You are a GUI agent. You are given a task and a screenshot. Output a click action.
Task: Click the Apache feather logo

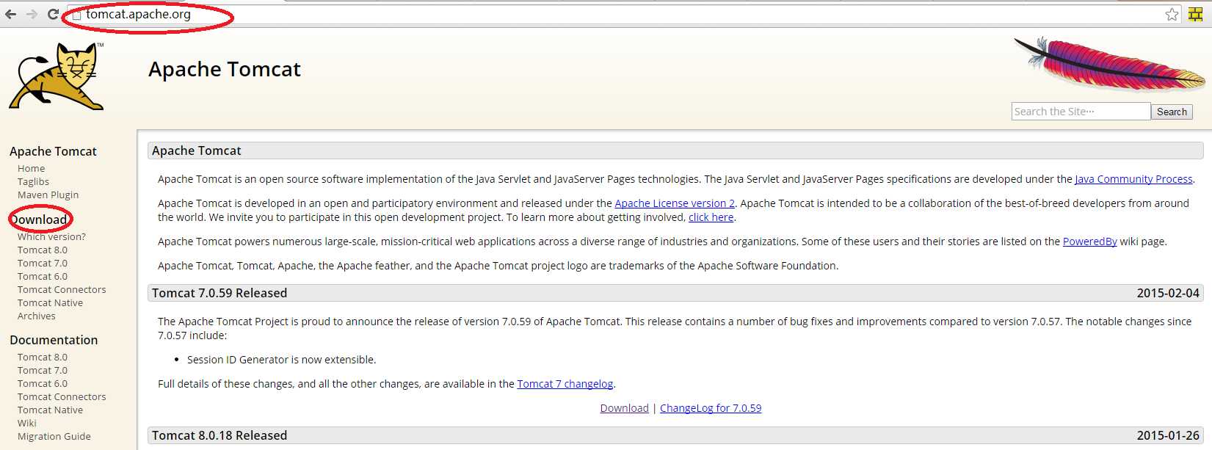tap(1109, 64)
